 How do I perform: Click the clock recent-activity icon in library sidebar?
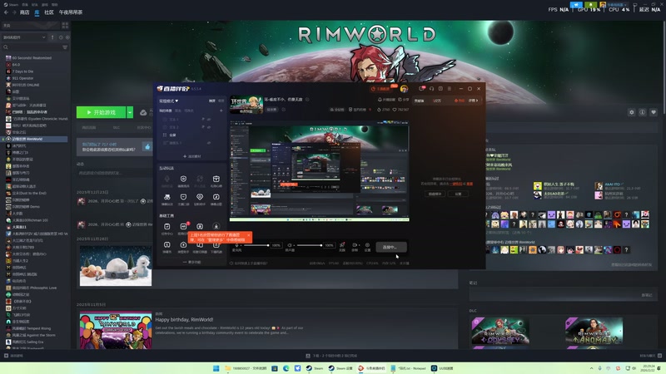[61, 37]
